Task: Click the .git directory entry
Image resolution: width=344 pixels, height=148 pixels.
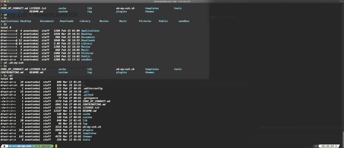Action: click(86, 92)
